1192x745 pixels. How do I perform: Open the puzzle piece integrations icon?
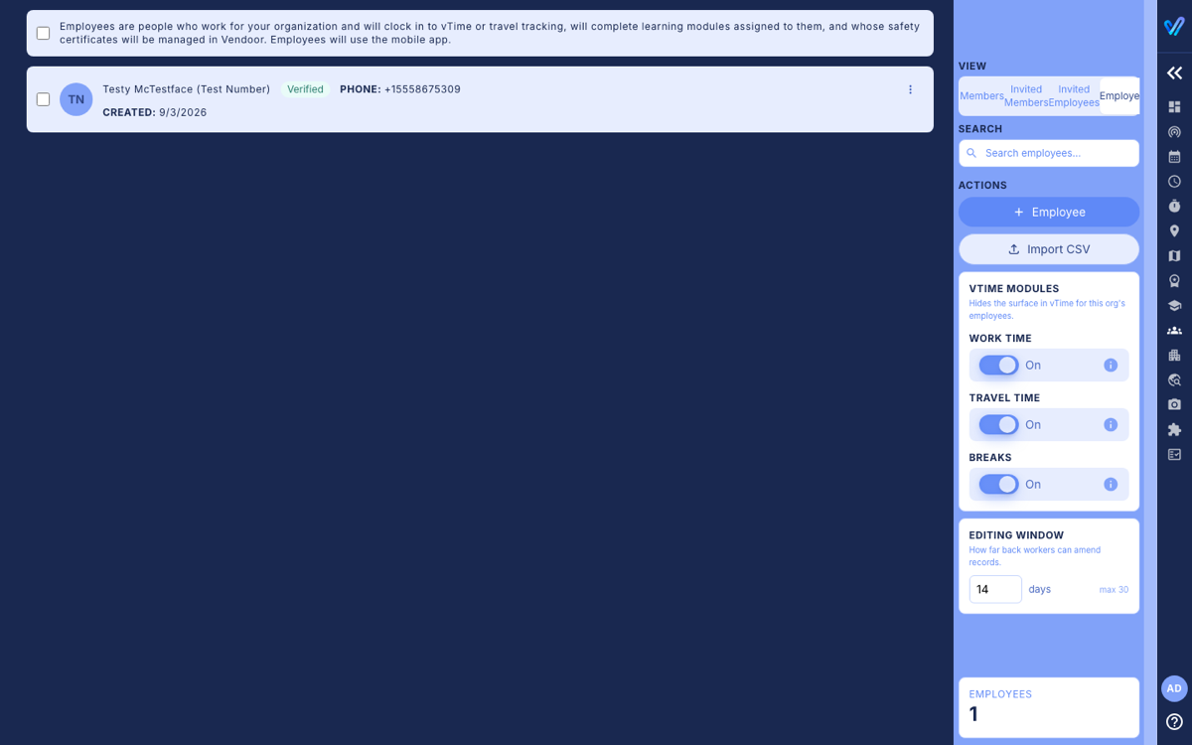1174,429
